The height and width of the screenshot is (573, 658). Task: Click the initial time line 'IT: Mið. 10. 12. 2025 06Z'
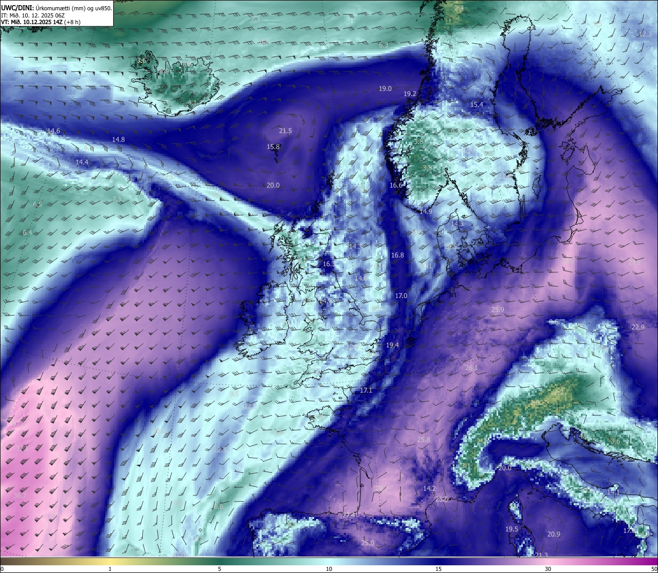pyautogui.click(x=33, y=15)
